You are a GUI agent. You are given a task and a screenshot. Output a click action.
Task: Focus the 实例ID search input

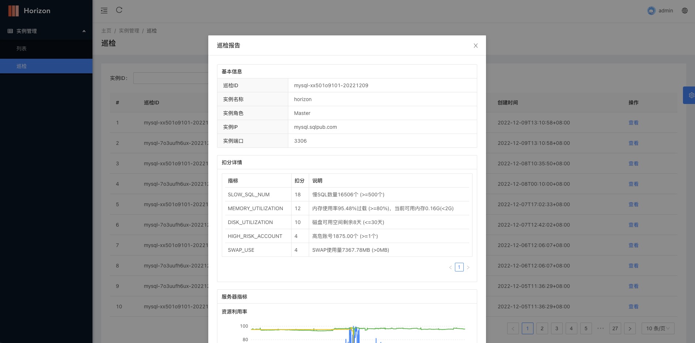(x=171, y=78)
